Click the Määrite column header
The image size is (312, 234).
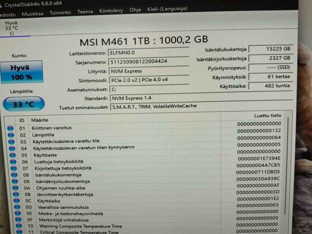point(40,120)
